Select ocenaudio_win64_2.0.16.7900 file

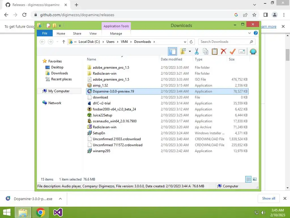click(167, 121)
